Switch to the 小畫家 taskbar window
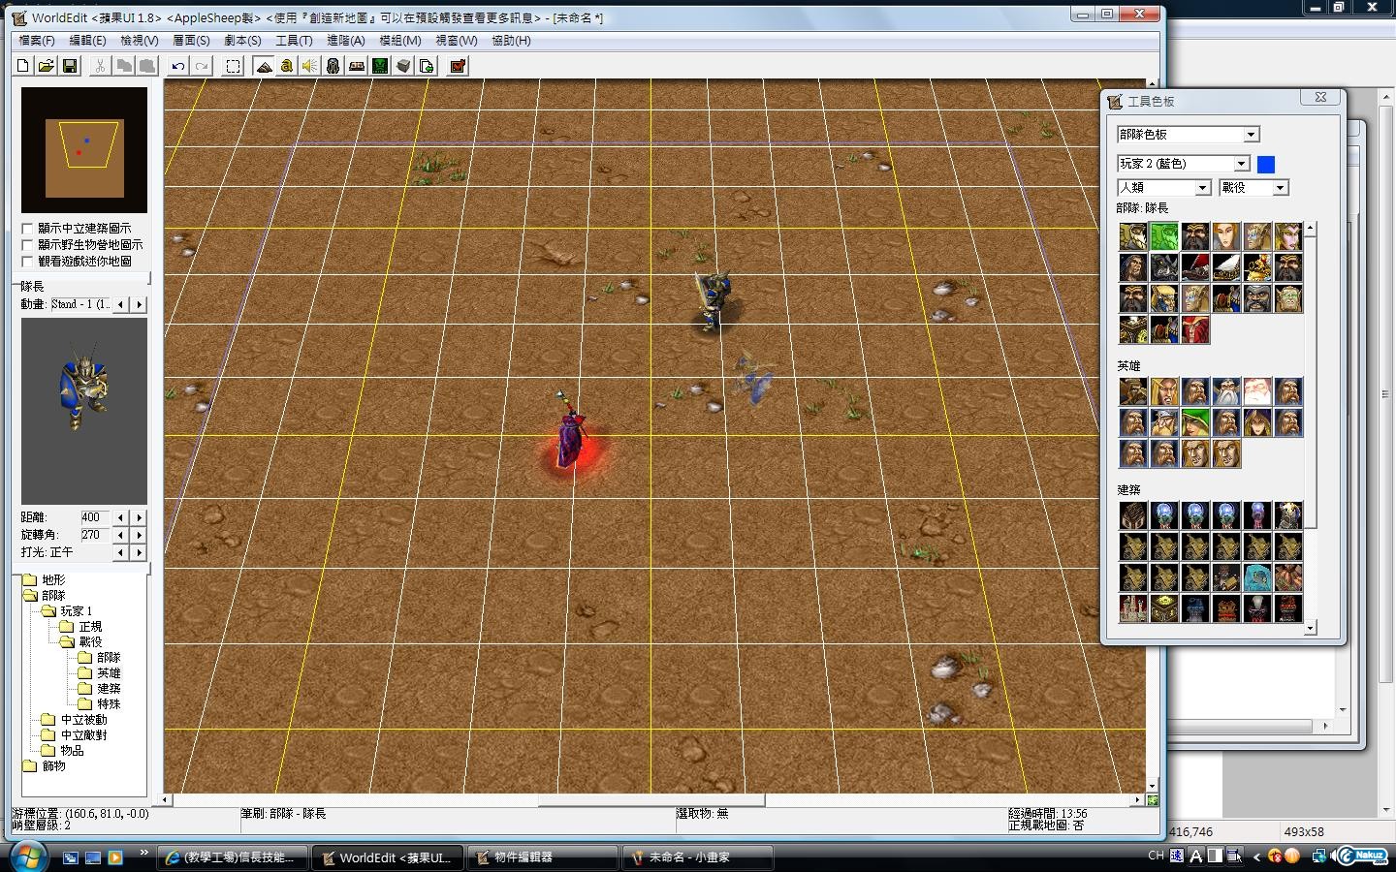 [x=698, y=857]
